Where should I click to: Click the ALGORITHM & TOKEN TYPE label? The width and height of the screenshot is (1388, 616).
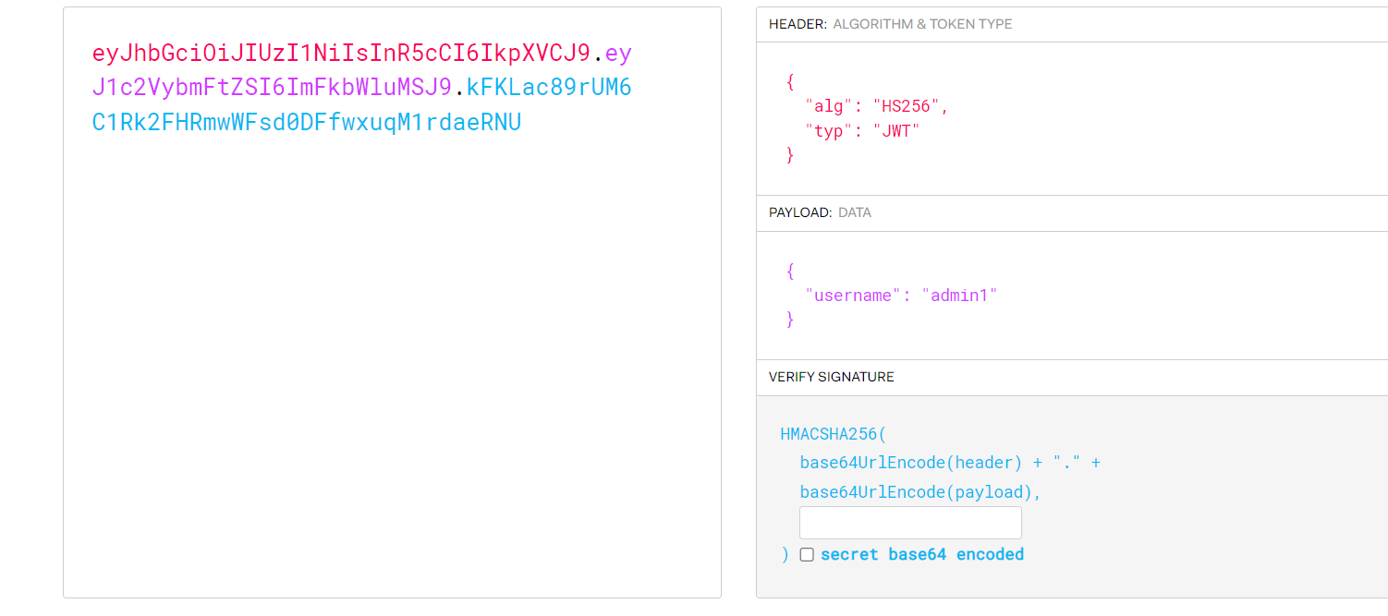point(922,24)
